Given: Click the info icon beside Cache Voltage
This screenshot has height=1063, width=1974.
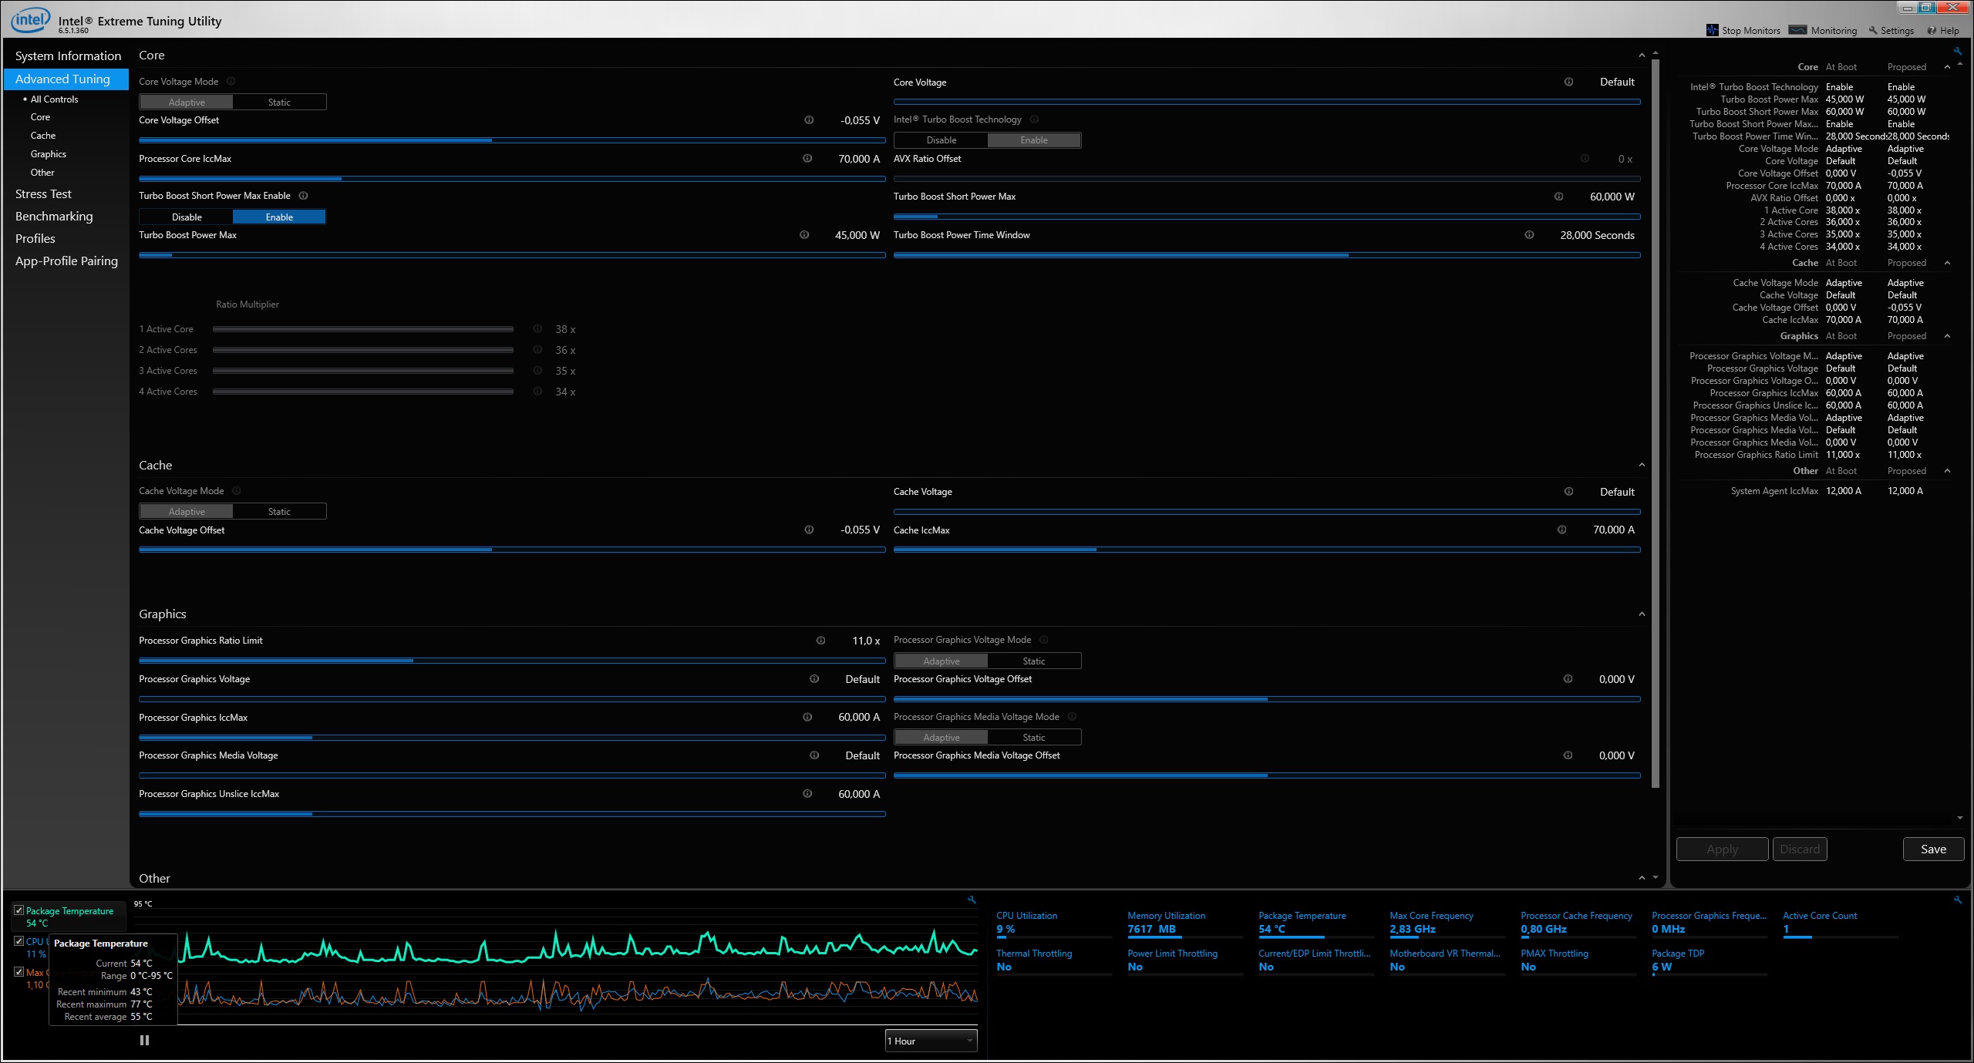Looking at the screenshot, I should click(1568, 492).
